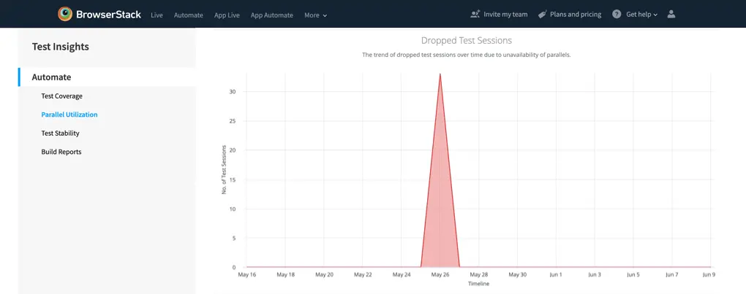
Task: Open the Plans and pricing link
Action: click(576, 14)
